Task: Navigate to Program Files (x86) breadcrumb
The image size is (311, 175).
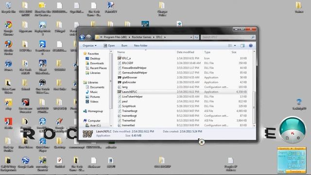Action: pos(115,37)
